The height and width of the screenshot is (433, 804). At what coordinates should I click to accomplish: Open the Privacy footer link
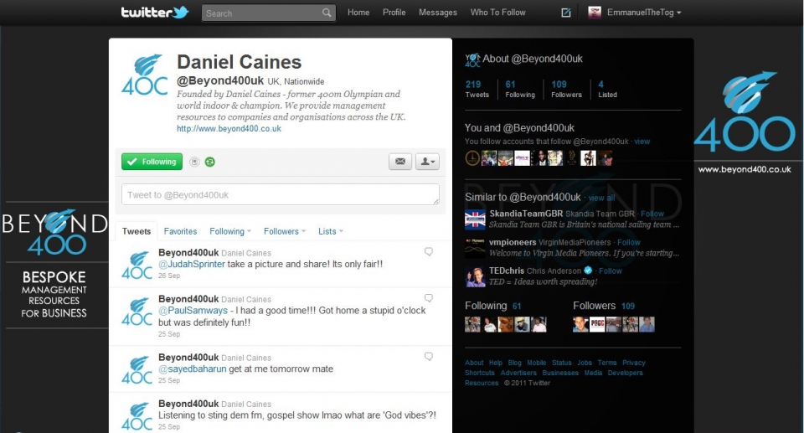pos(634,363)
